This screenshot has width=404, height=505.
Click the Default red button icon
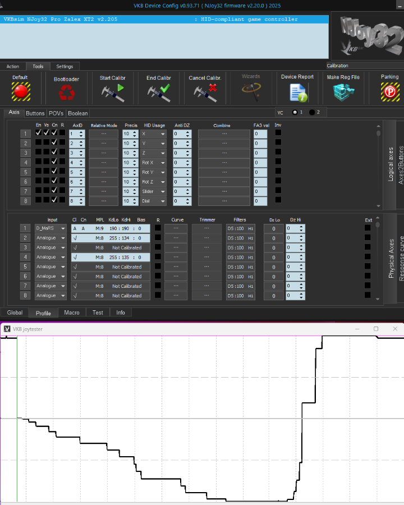(20, 91)
